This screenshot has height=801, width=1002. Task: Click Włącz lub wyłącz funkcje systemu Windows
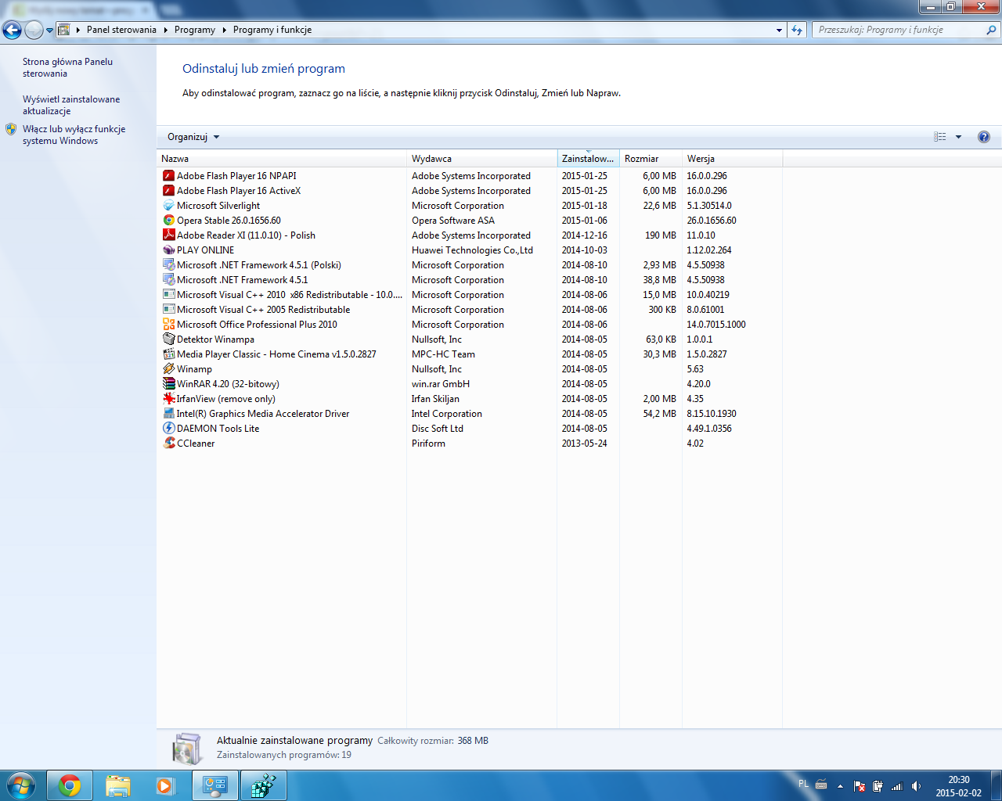74,135
